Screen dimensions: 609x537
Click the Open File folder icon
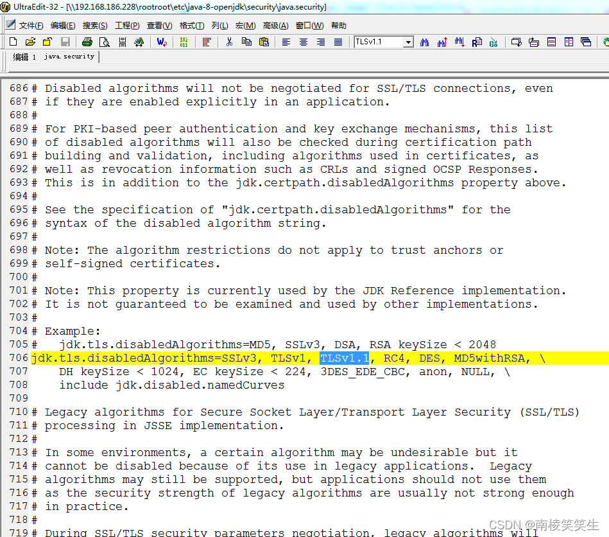tap(30, 42)
